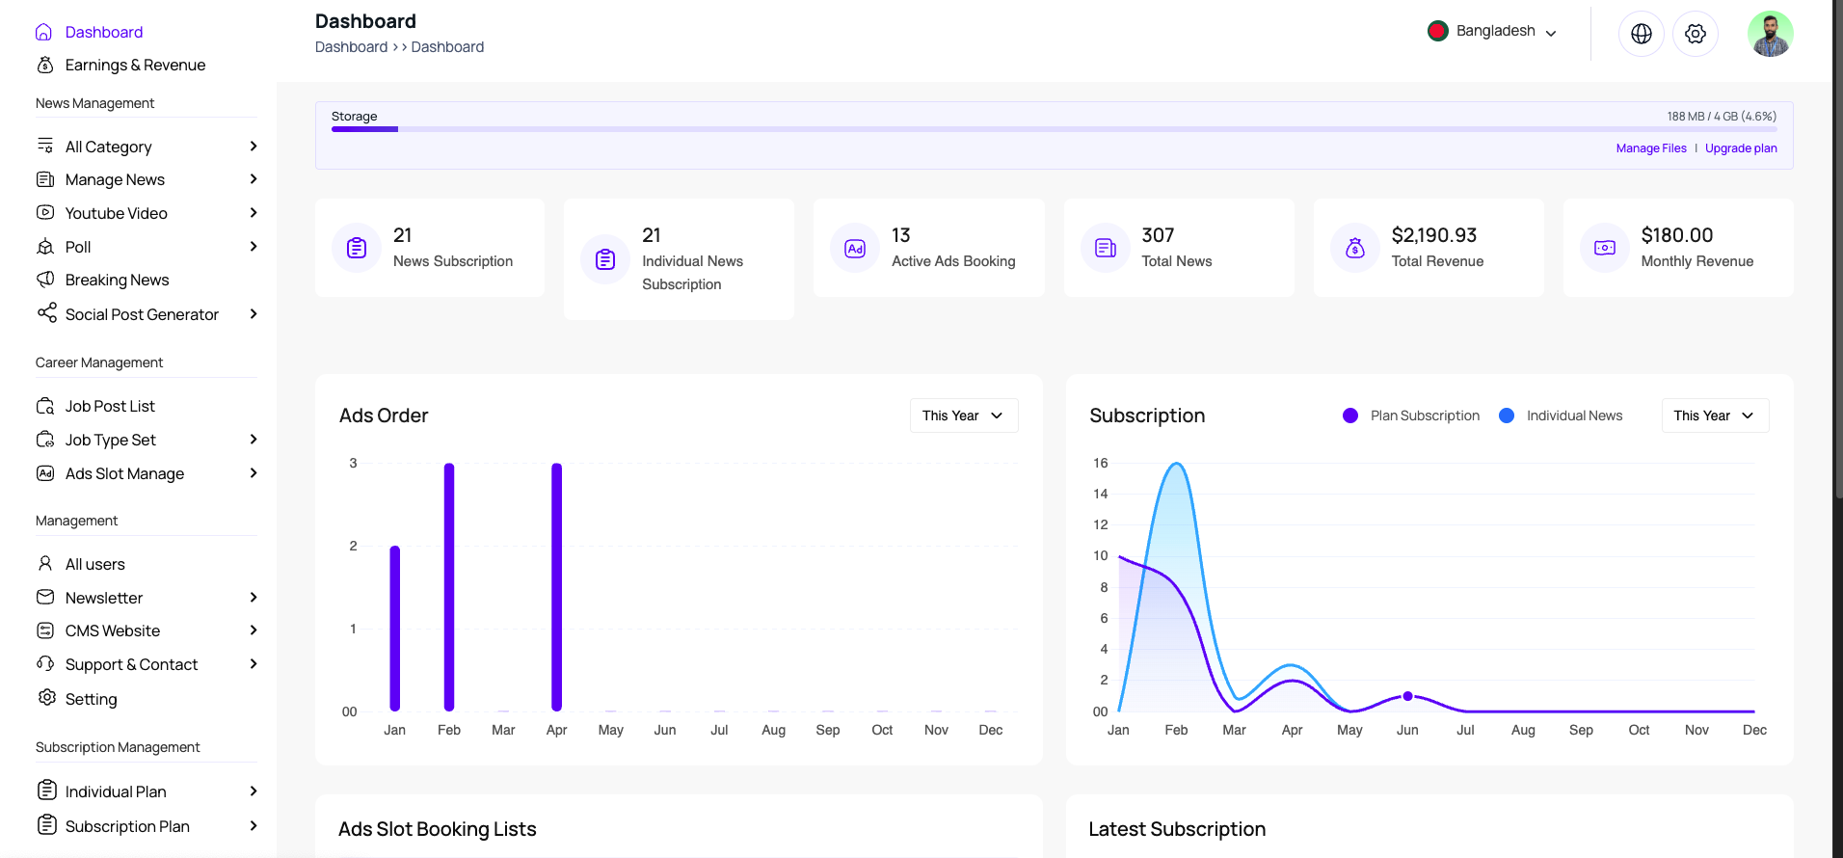Click the Social Post Generator share icon
This screenshot has width=1843, height=858.
46,312
